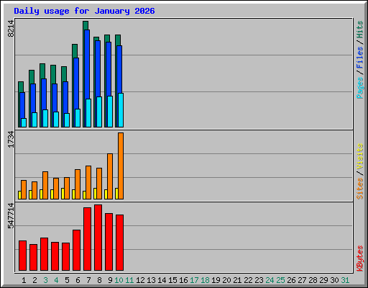
Task: Click day label '6' on the x-axis
Action: [x=78, y=280]
